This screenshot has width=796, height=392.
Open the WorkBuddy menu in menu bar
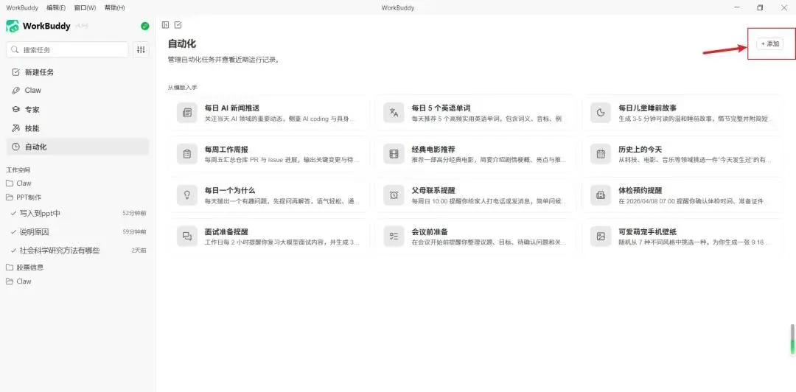(22, 7)
